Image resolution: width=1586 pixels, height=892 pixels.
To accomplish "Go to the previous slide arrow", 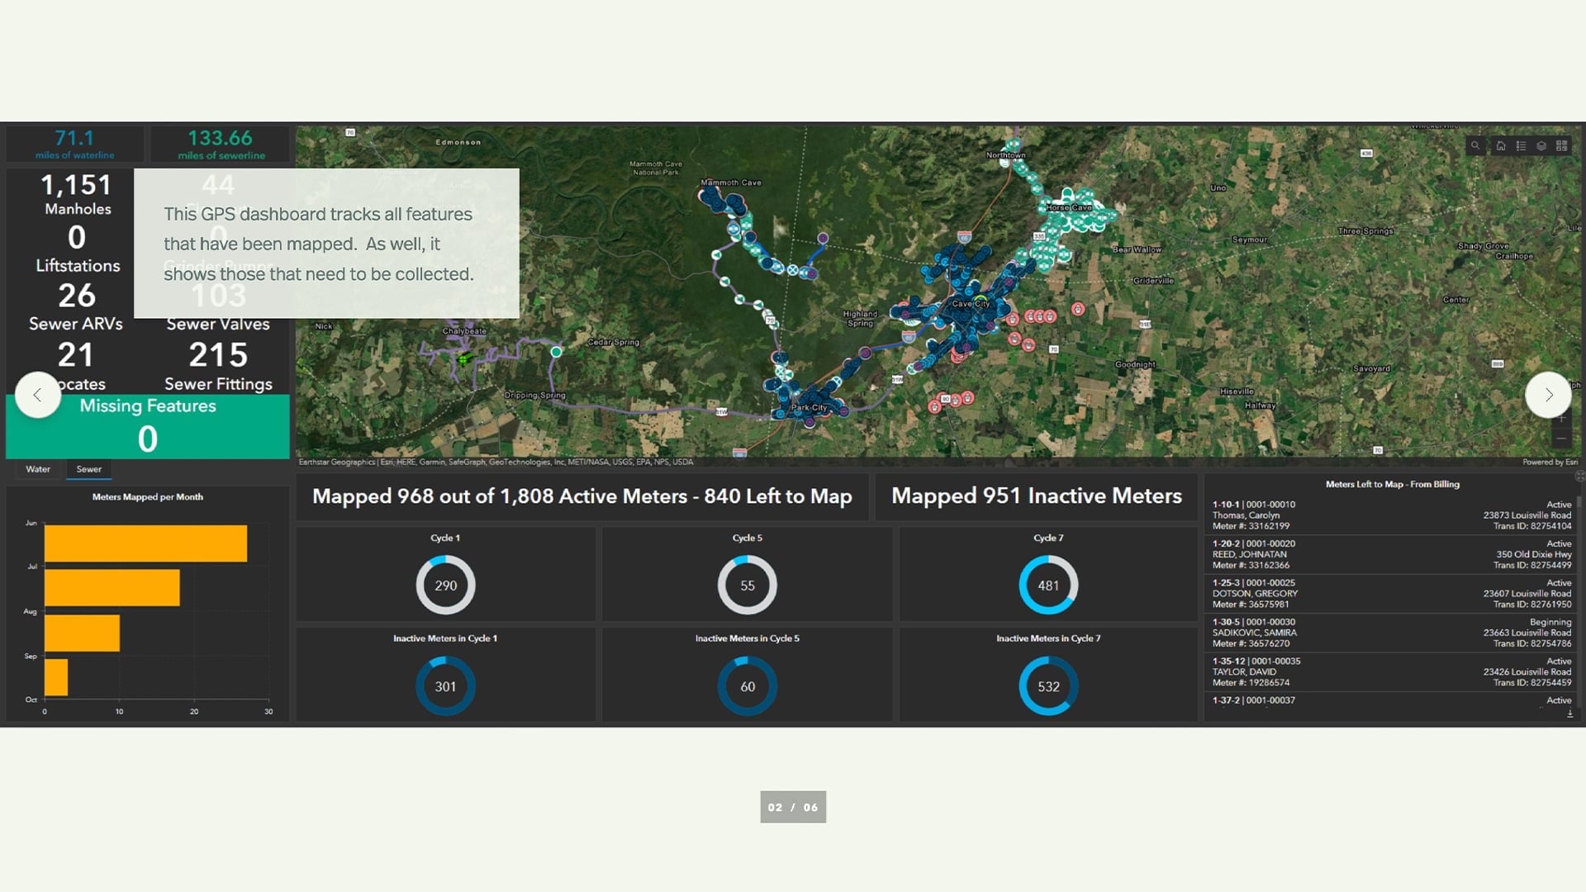I will pos(37,395).
